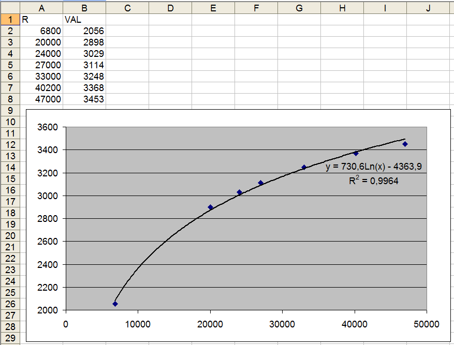Click y-axis label 3600
Image resolution: width=454 pixels, height=345 pixels.
pos(48,127)
